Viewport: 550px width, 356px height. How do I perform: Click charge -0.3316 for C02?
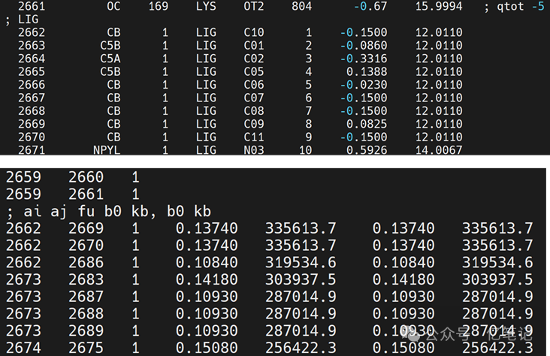click(364, 59)
